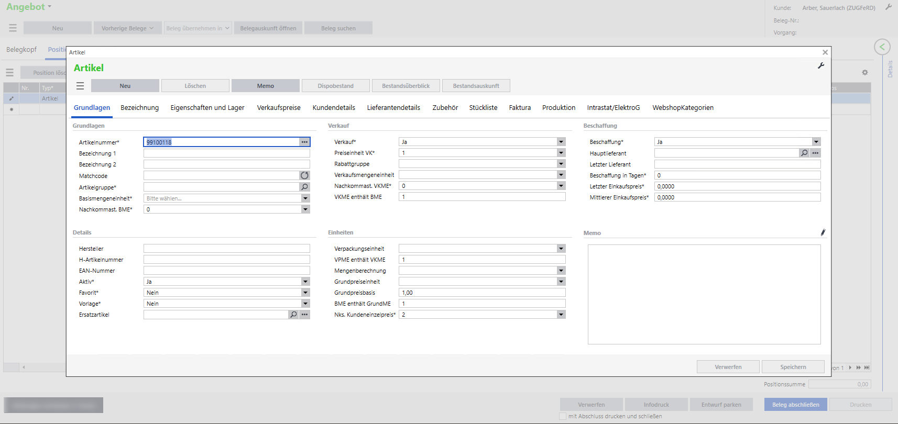Open the Angebot title dropdown arrow
The height and width of the screenshot is (424, 898).
[x=50, y=7]
